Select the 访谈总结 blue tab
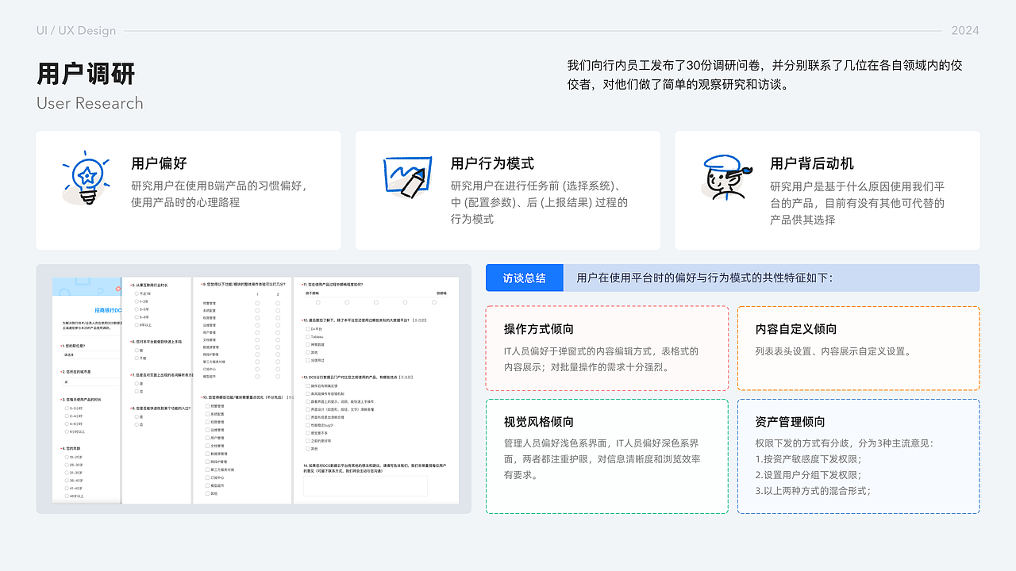1016x571 pixels. (524, 278)
